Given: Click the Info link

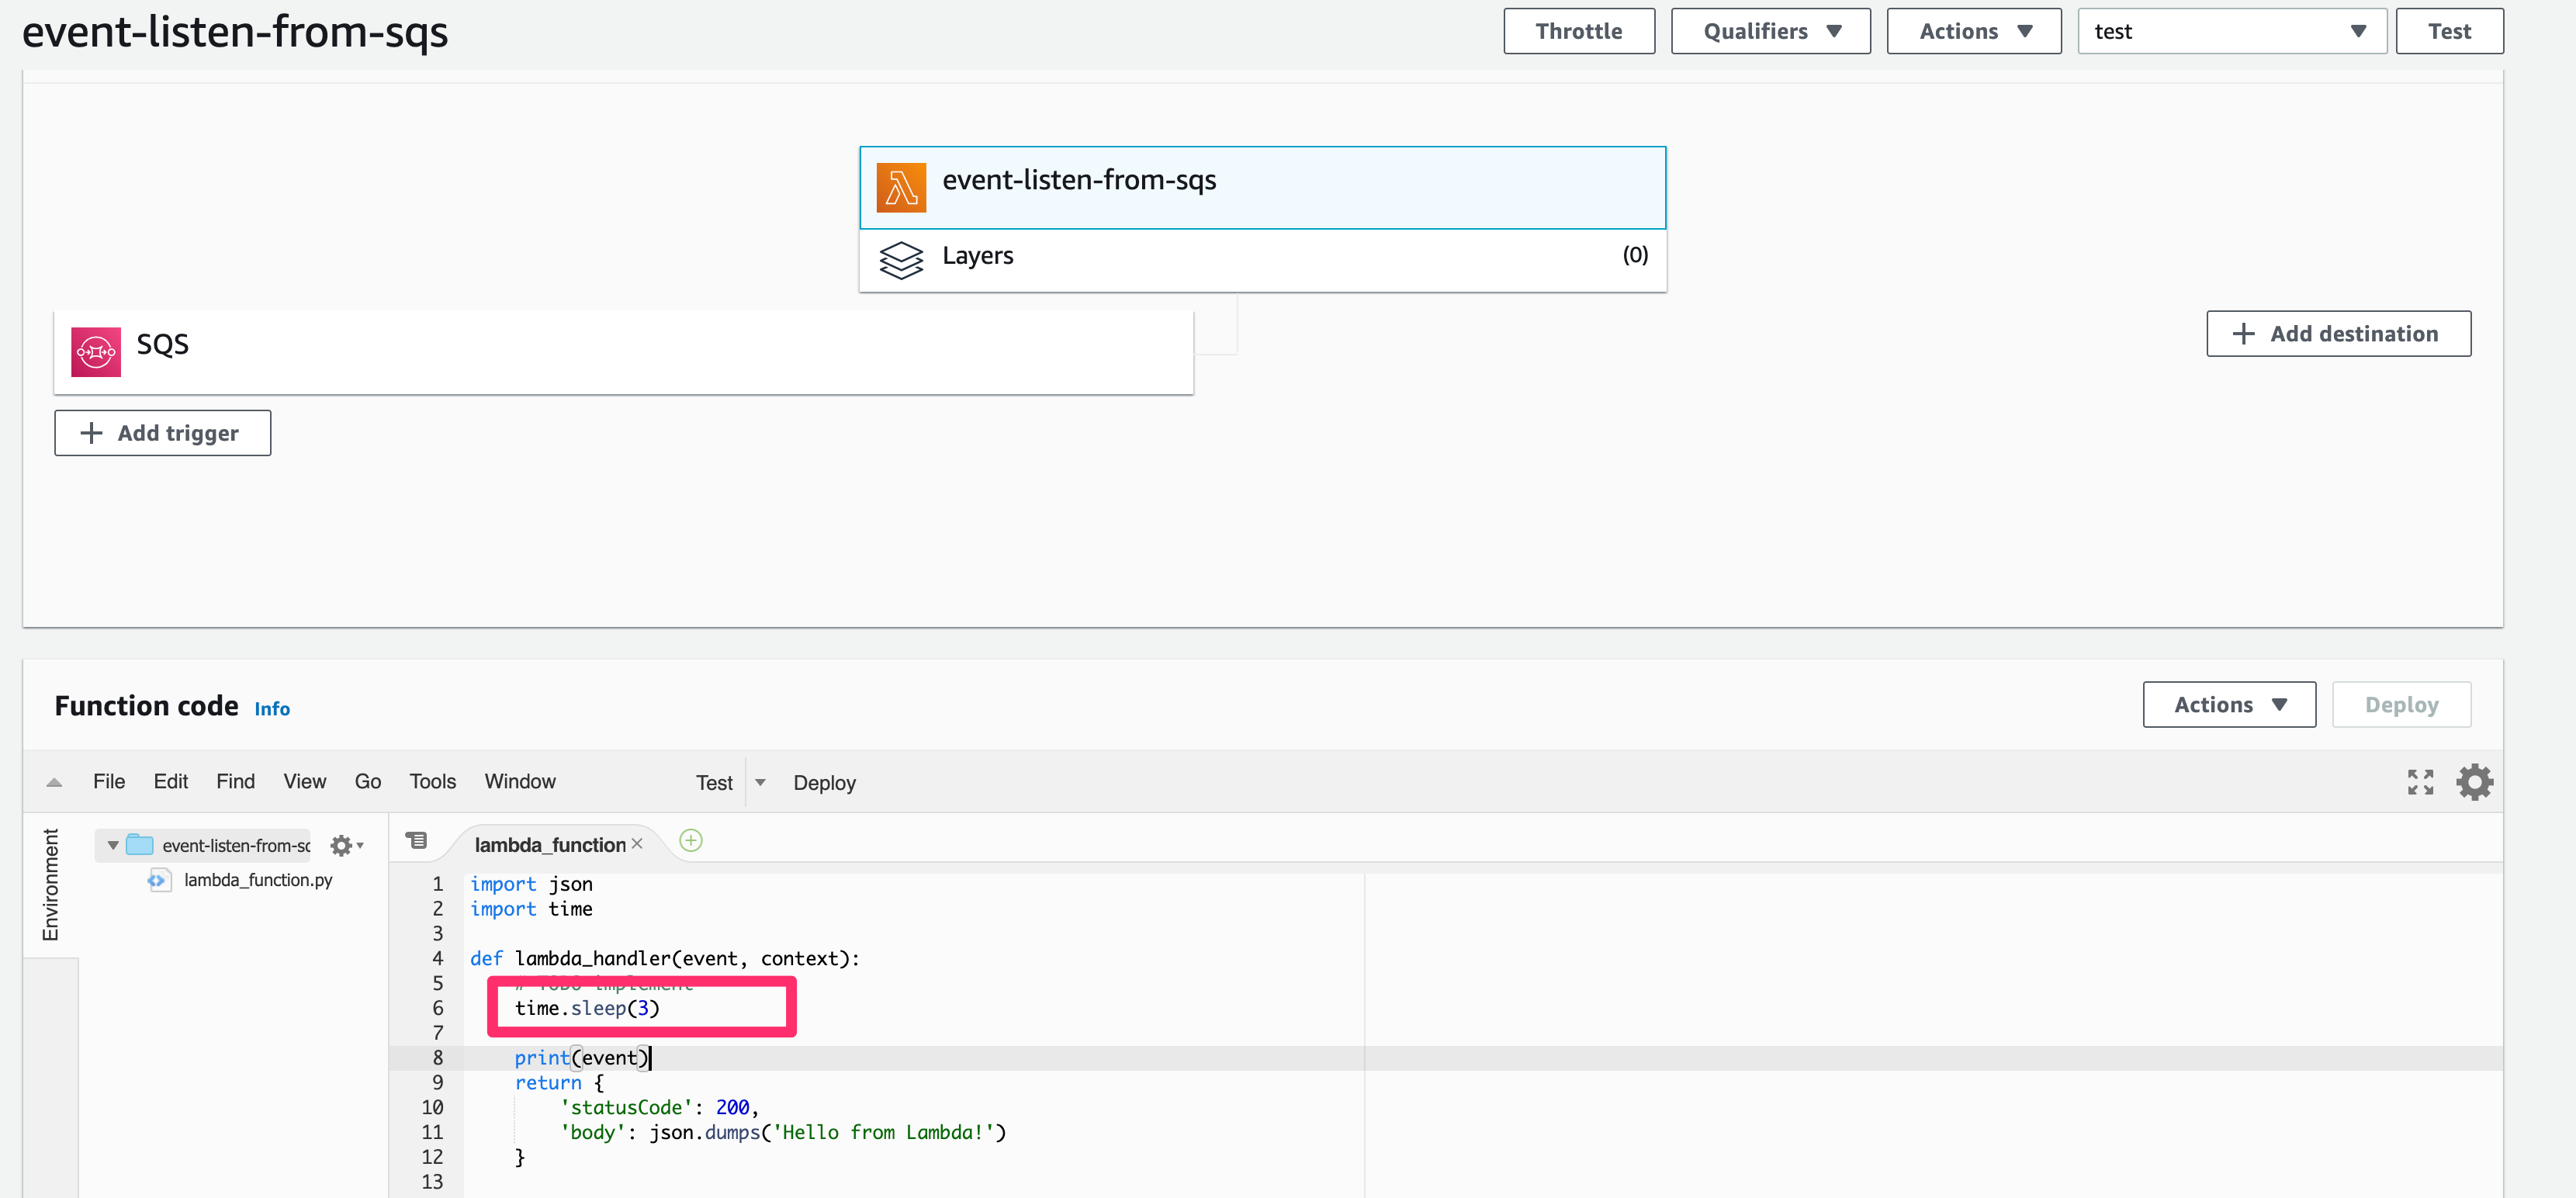Looking at the screenshot, I should [x=272, y=709].
